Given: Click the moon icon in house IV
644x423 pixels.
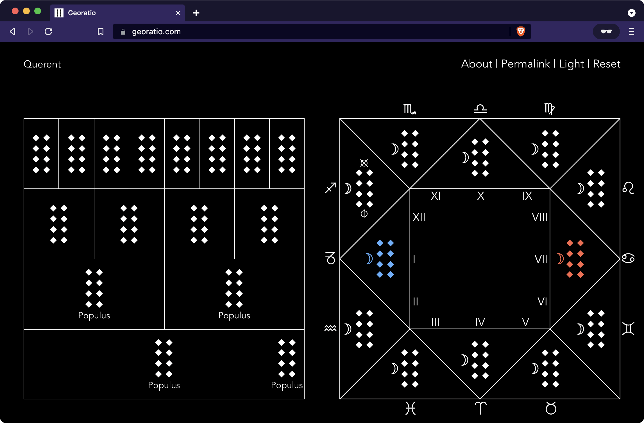Looking at the screenshot, I should point(465,360).
